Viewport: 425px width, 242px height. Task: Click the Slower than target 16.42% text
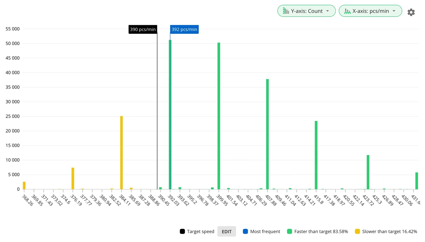pos(389,231)
